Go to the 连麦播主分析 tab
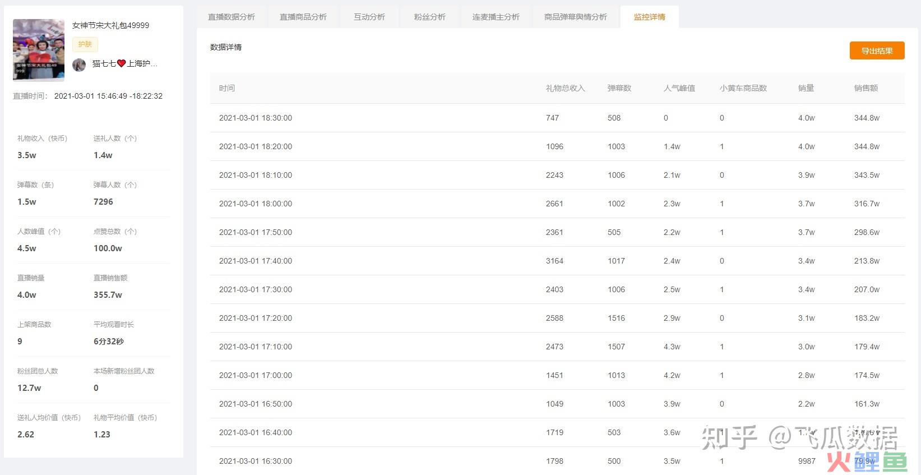The width and height of the screenshot is (921, 475). [x=496, y=17]
